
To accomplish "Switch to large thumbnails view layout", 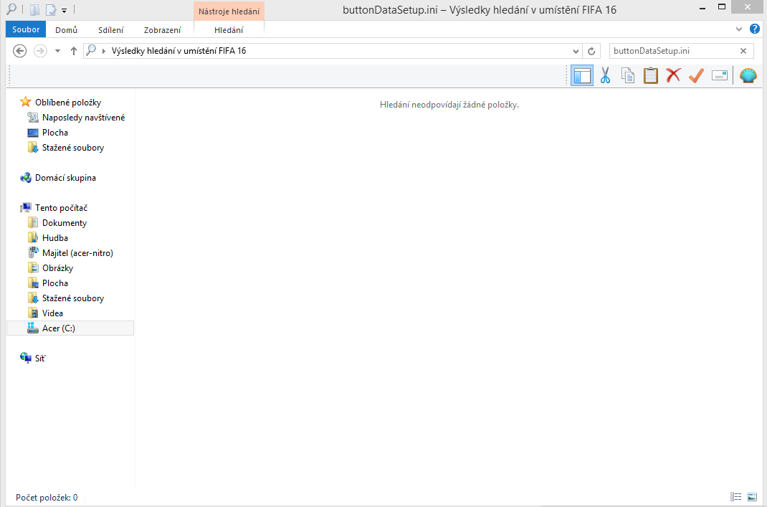I will (751, 497).
